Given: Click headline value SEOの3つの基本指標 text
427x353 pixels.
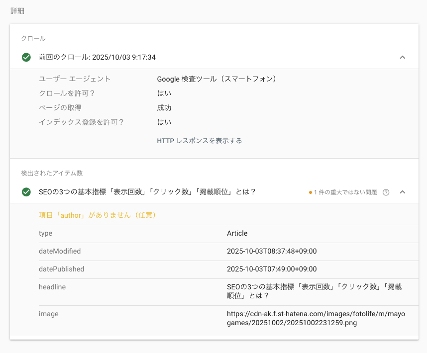Looking at the screenshot, I should pos(314,291).
